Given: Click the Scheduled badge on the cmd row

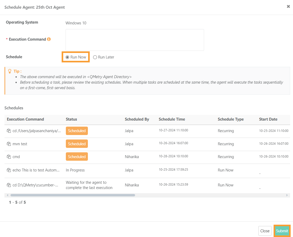Looking at the screenshot, I should (77, 157).
